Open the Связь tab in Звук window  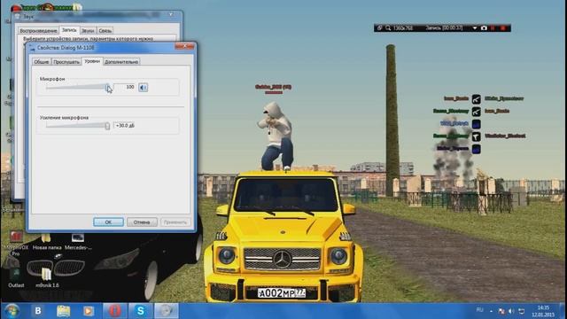coord(105,31)
